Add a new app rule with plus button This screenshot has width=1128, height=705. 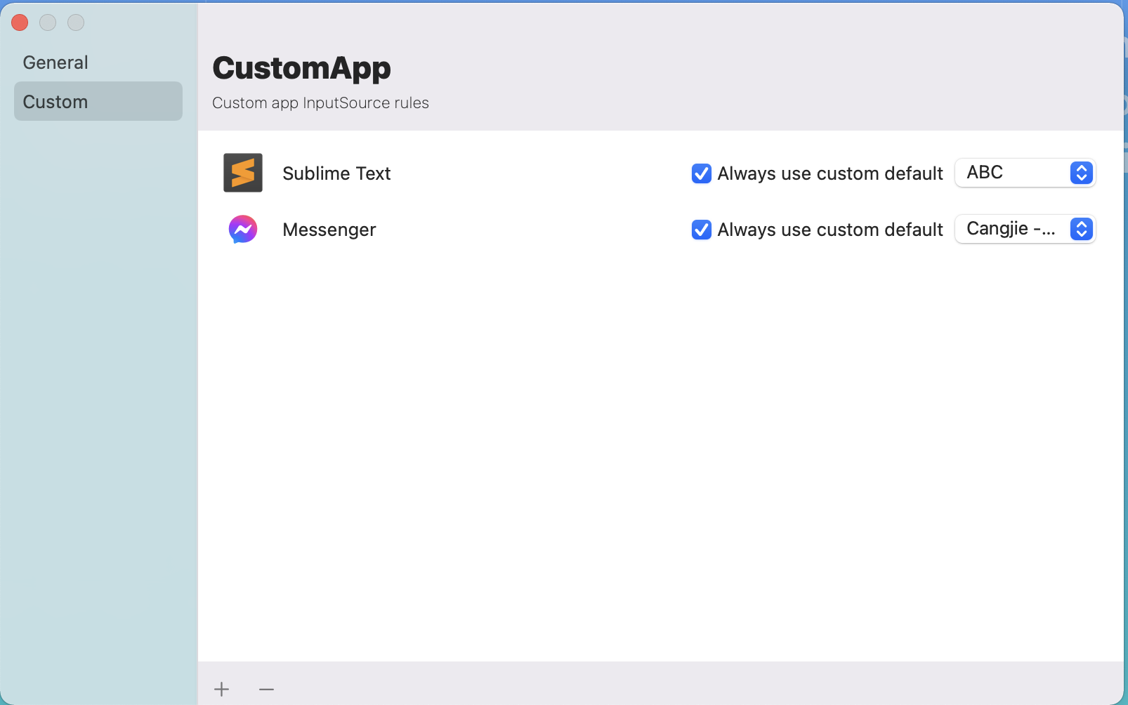tap(222, 689)
